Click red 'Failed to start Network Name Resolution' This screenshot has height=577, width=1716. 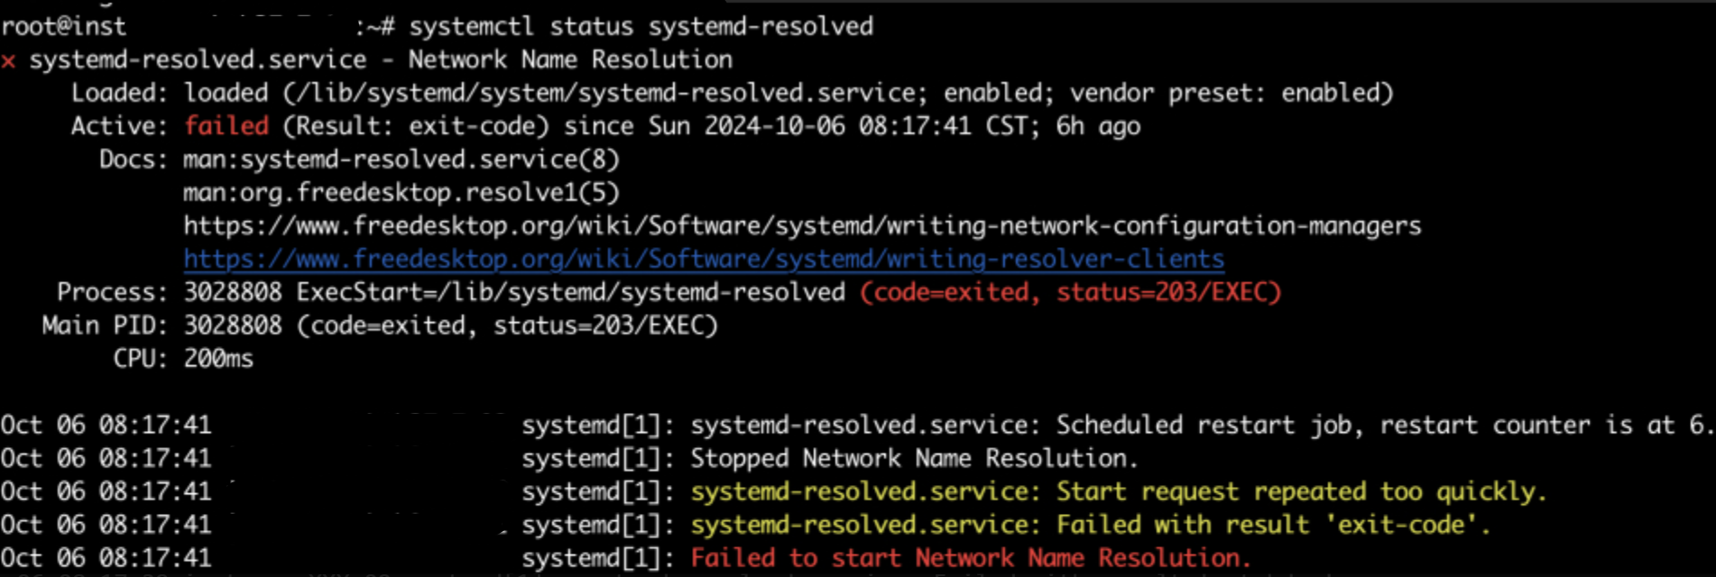click(x=971, y=559)
